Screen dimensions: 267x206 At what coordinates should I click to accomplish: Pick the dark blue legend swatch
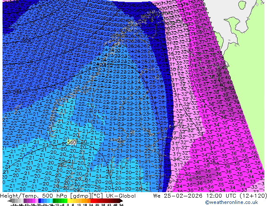click(x=40, y=201)
